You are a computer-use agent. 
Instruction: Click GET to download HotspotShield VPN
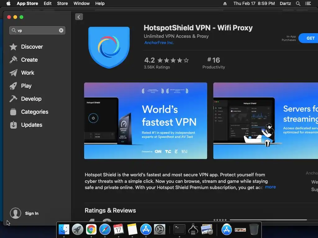(x=309, y=38)
